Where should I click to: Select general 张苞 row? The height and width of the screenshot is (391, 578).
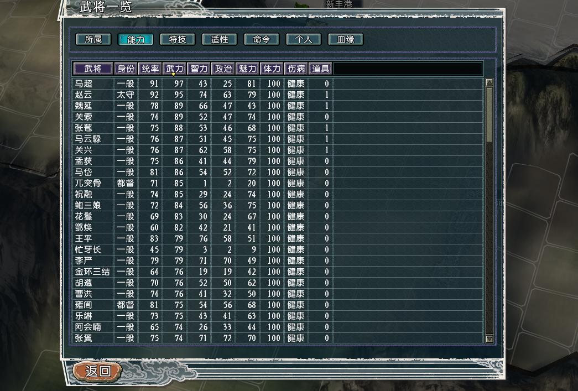pyautogui.click(x=278, y=128)
